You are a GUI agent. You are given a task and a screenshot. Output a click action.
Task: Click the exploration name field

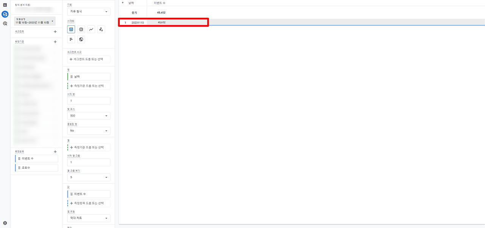(x=35, y=9)
